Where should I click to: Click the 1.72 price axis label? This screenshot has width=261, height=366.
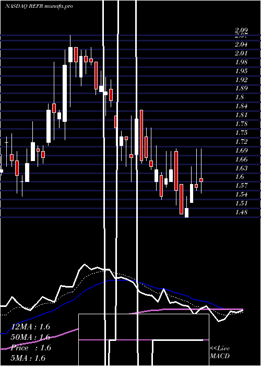pyautogui.click(x=241, y=142)
